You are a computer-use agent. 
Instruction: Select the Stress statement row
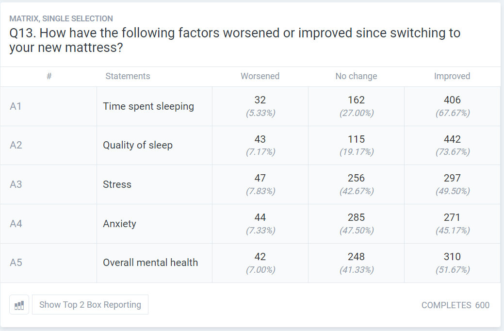(117, 184)
